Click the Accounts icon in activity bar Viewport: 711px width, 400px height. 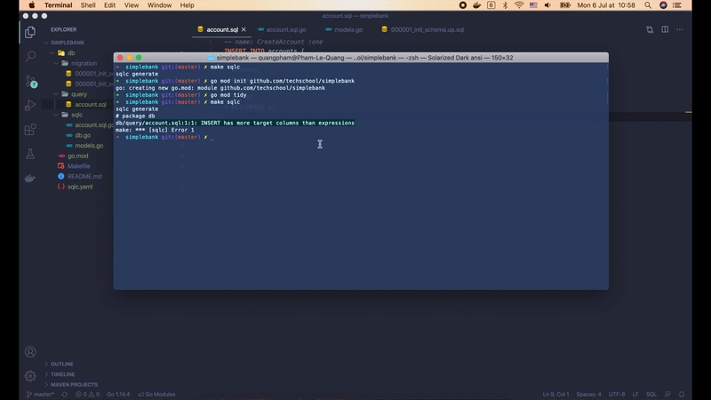(x=30, y=352)
